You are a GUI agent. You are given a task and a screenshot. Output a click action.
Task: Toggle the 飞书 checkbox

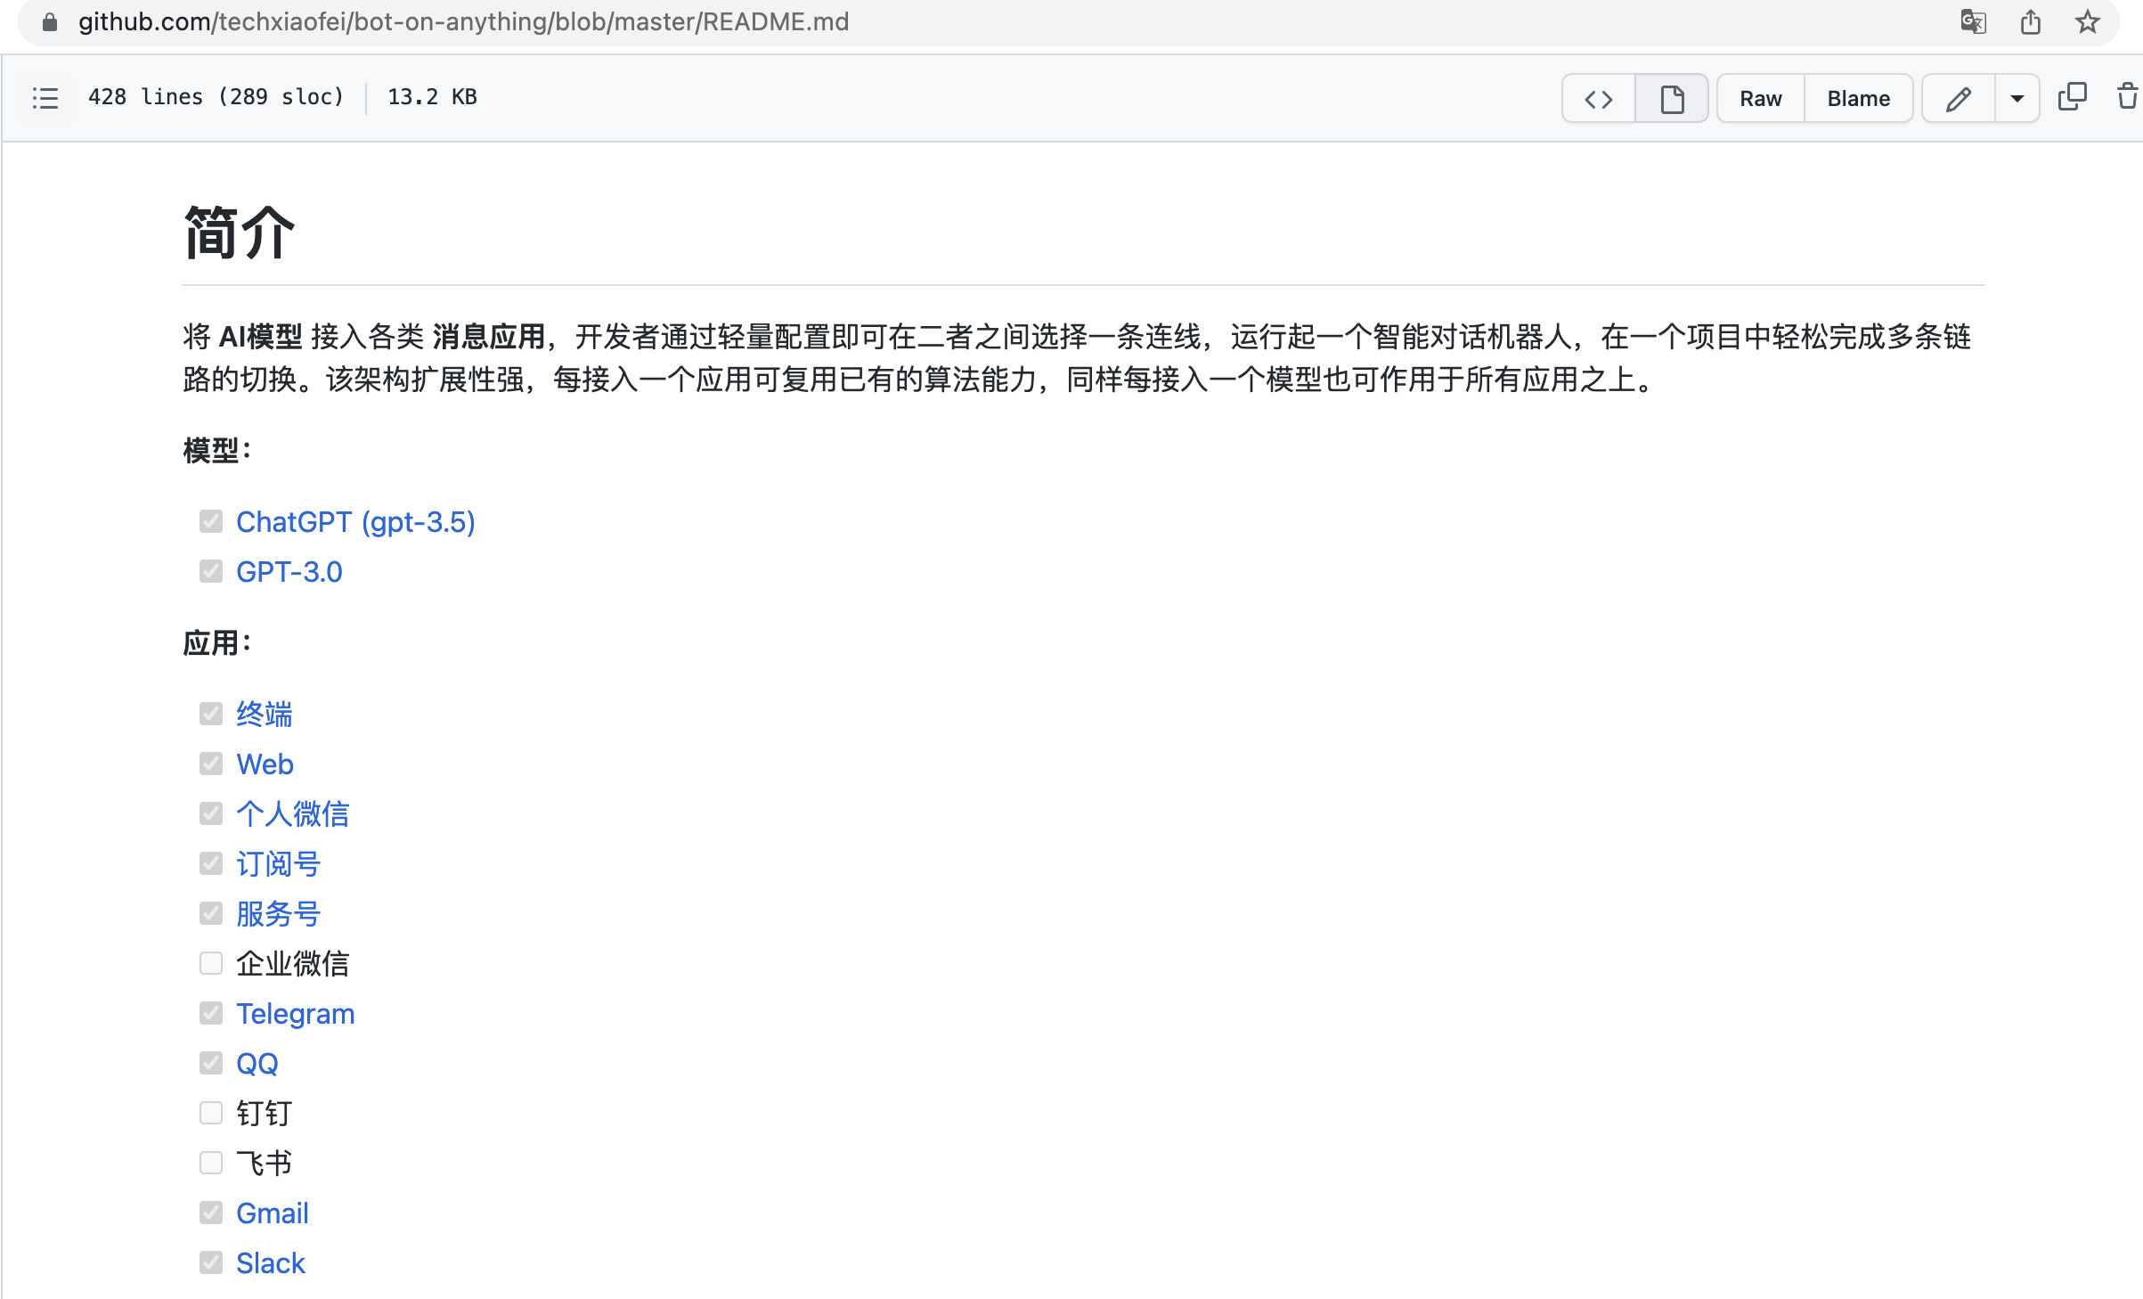(x=211, y=1163)
